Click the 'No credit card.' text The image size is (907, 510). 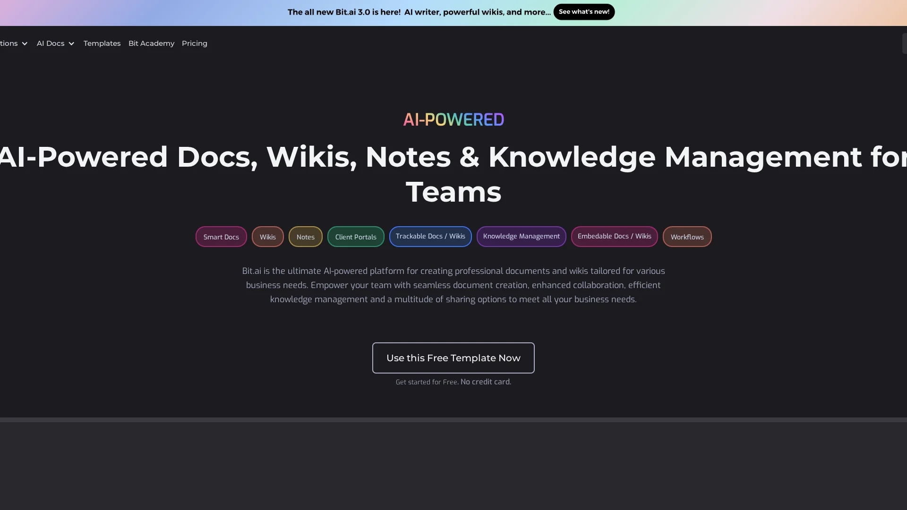pos(486,382)
